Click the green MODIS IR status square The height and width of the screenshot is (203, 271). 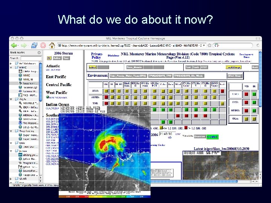(x=254, y=111)
